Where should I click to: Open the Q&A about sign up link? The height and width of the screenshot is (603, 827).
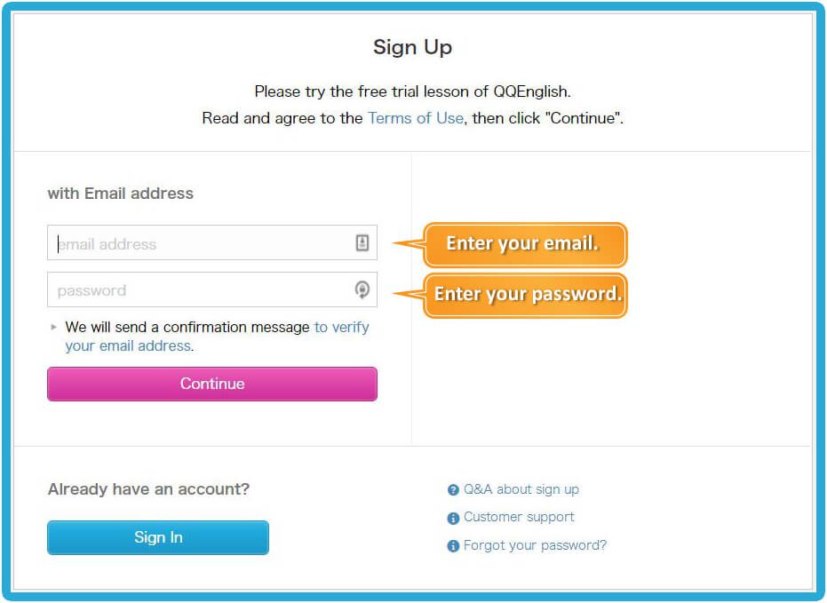point(521,489)
